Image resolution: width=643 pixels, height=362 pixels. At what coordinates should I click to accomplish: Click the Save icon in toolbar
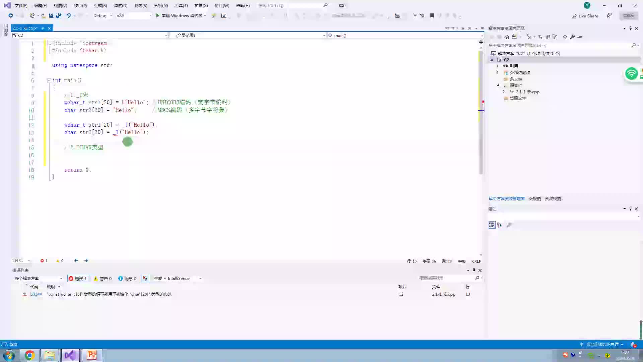pos(51,15)
